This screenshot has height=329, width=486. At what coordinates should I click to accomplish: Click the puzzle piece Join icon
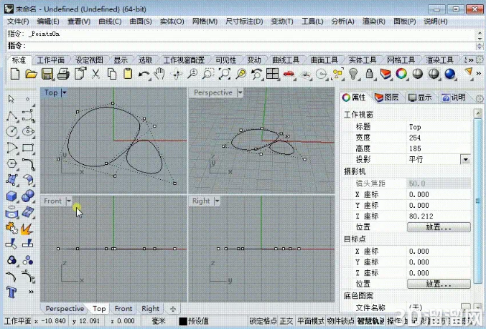click(11, 229)
